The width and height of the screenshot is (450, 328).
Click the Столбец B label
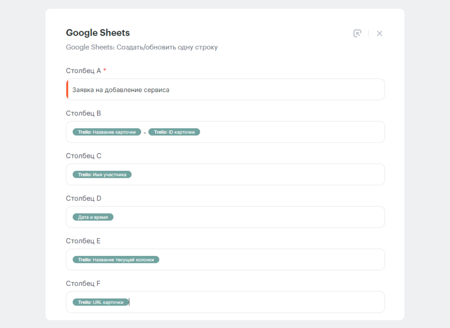pos(83,113)
